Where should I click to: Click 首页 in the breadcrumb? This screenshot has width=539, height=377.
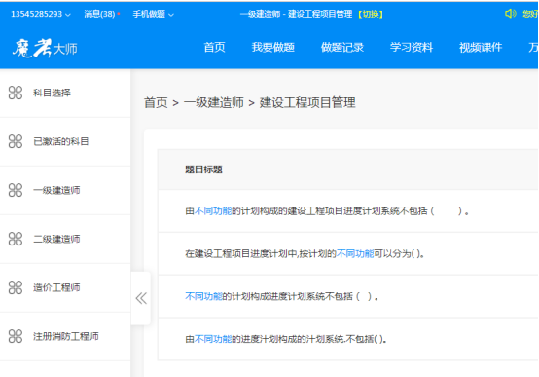(x=156, y=102)
